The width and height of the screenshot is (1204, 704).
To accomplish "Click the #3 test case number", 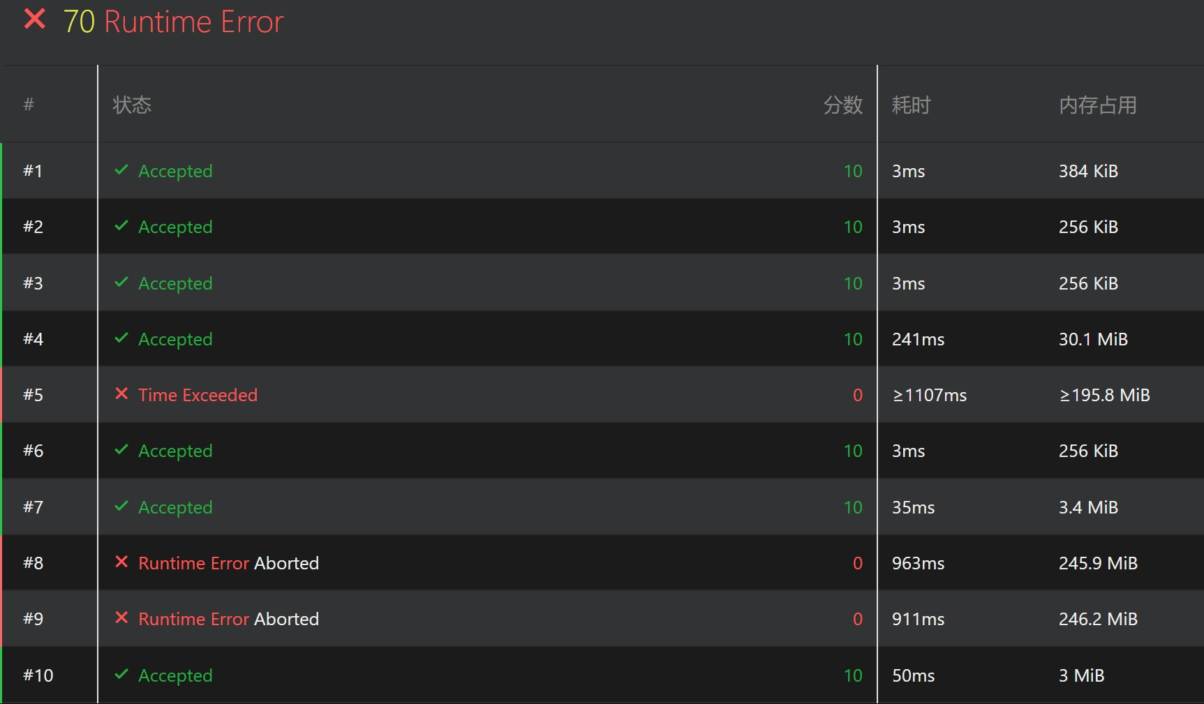I will pos(33,283).
